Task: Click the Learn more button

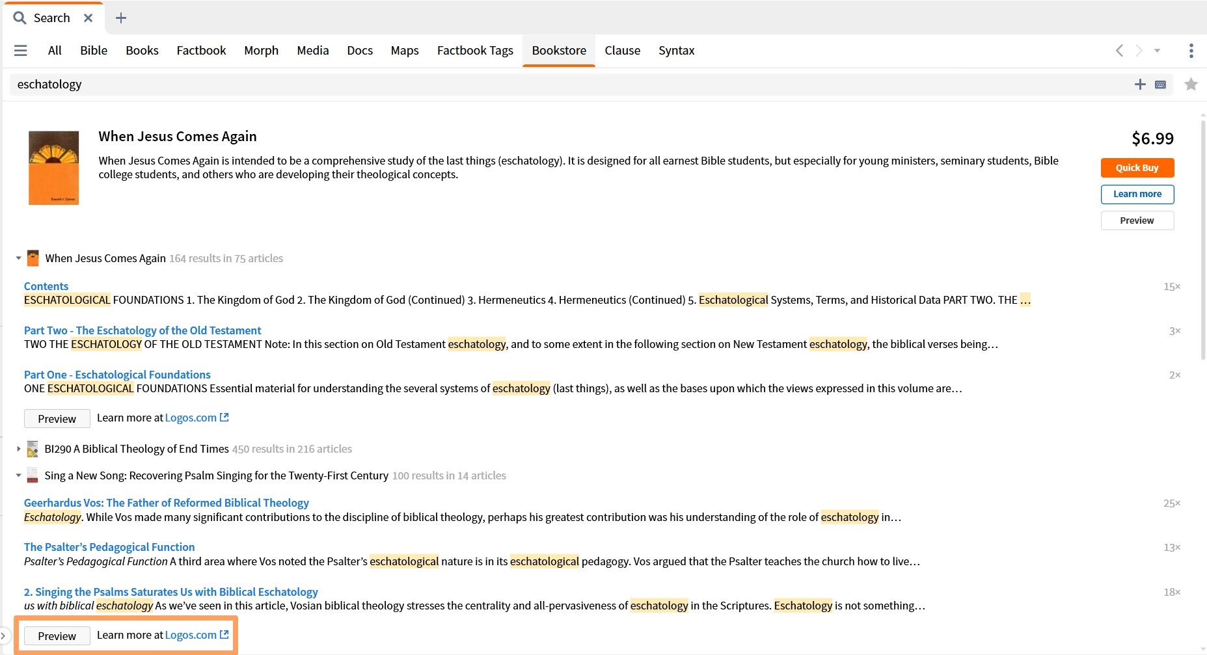Action: (1137, 194)
